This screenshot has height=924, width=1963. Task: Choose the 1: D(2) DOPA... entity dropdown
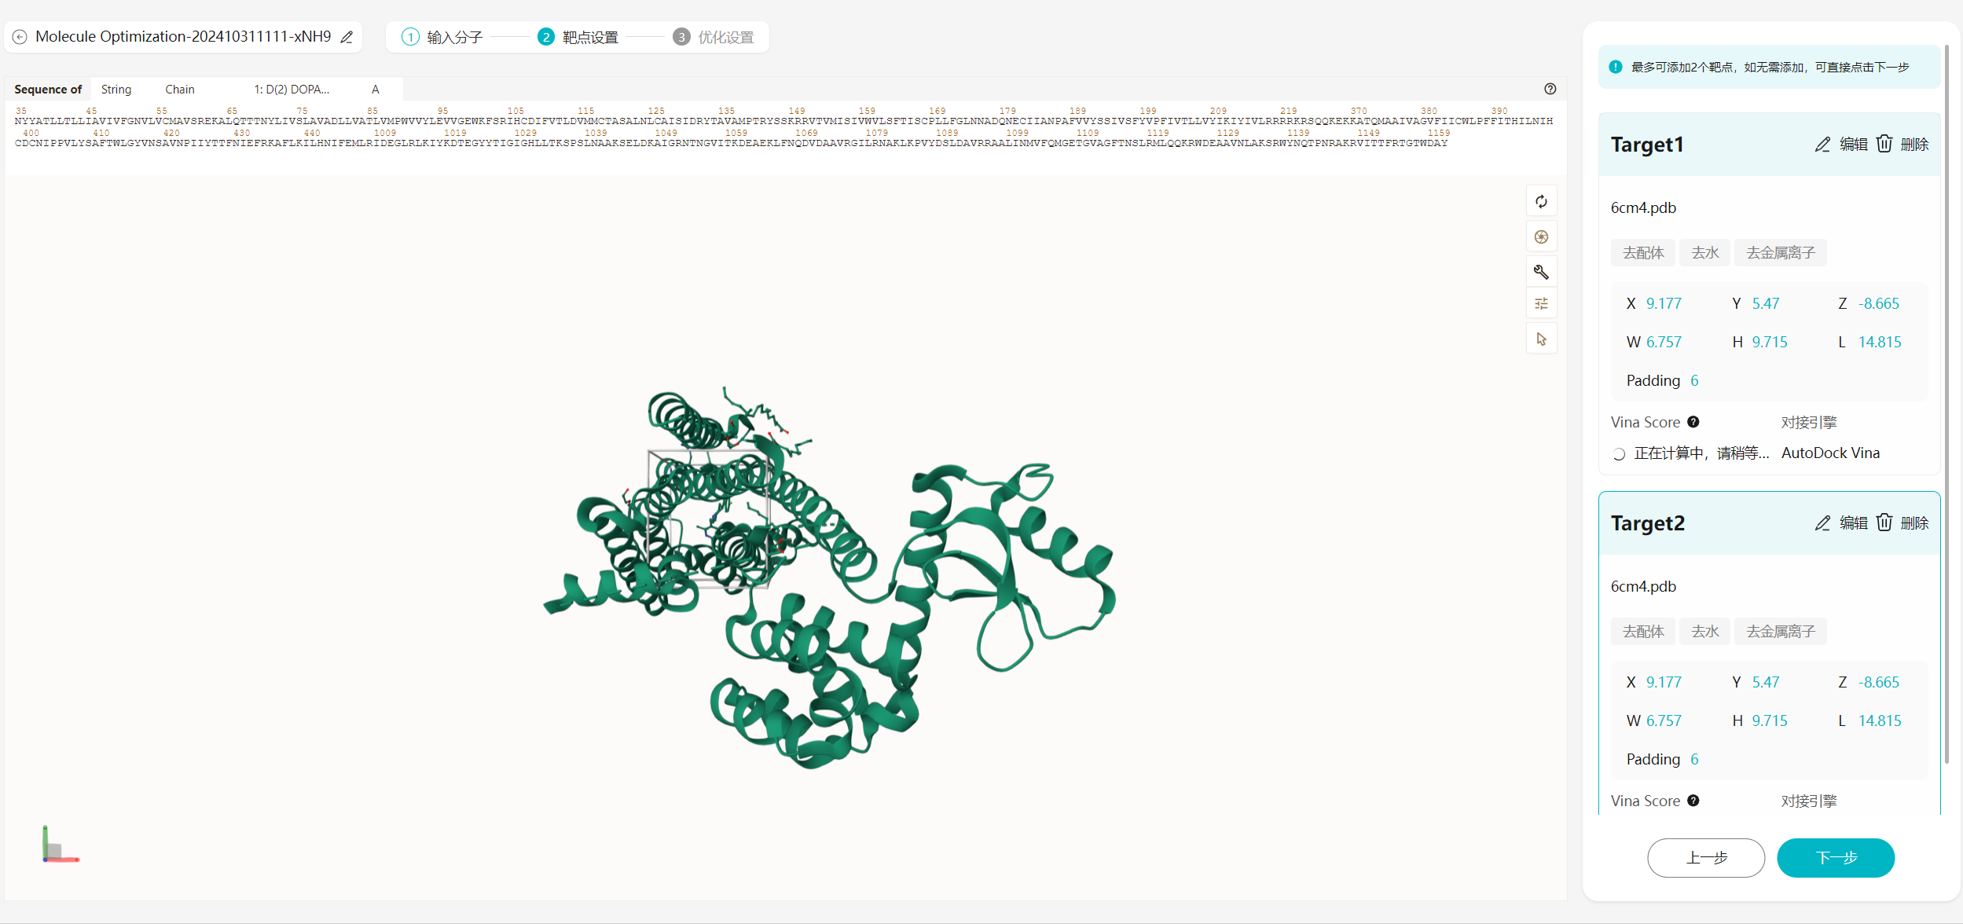(x=292, y=90)
